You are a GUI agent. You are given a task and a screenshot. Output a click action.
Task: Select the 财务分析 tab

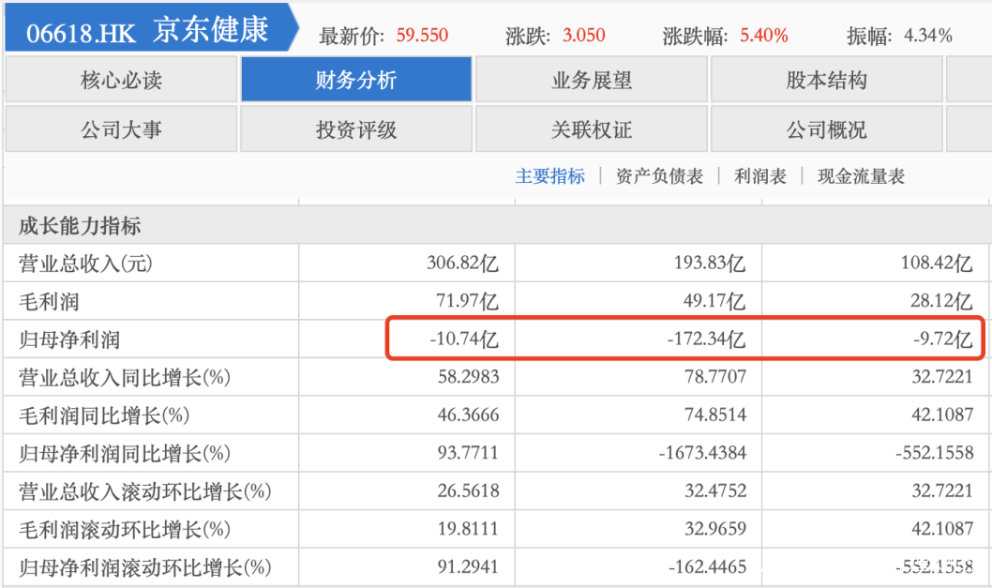[x=356, y=79]
